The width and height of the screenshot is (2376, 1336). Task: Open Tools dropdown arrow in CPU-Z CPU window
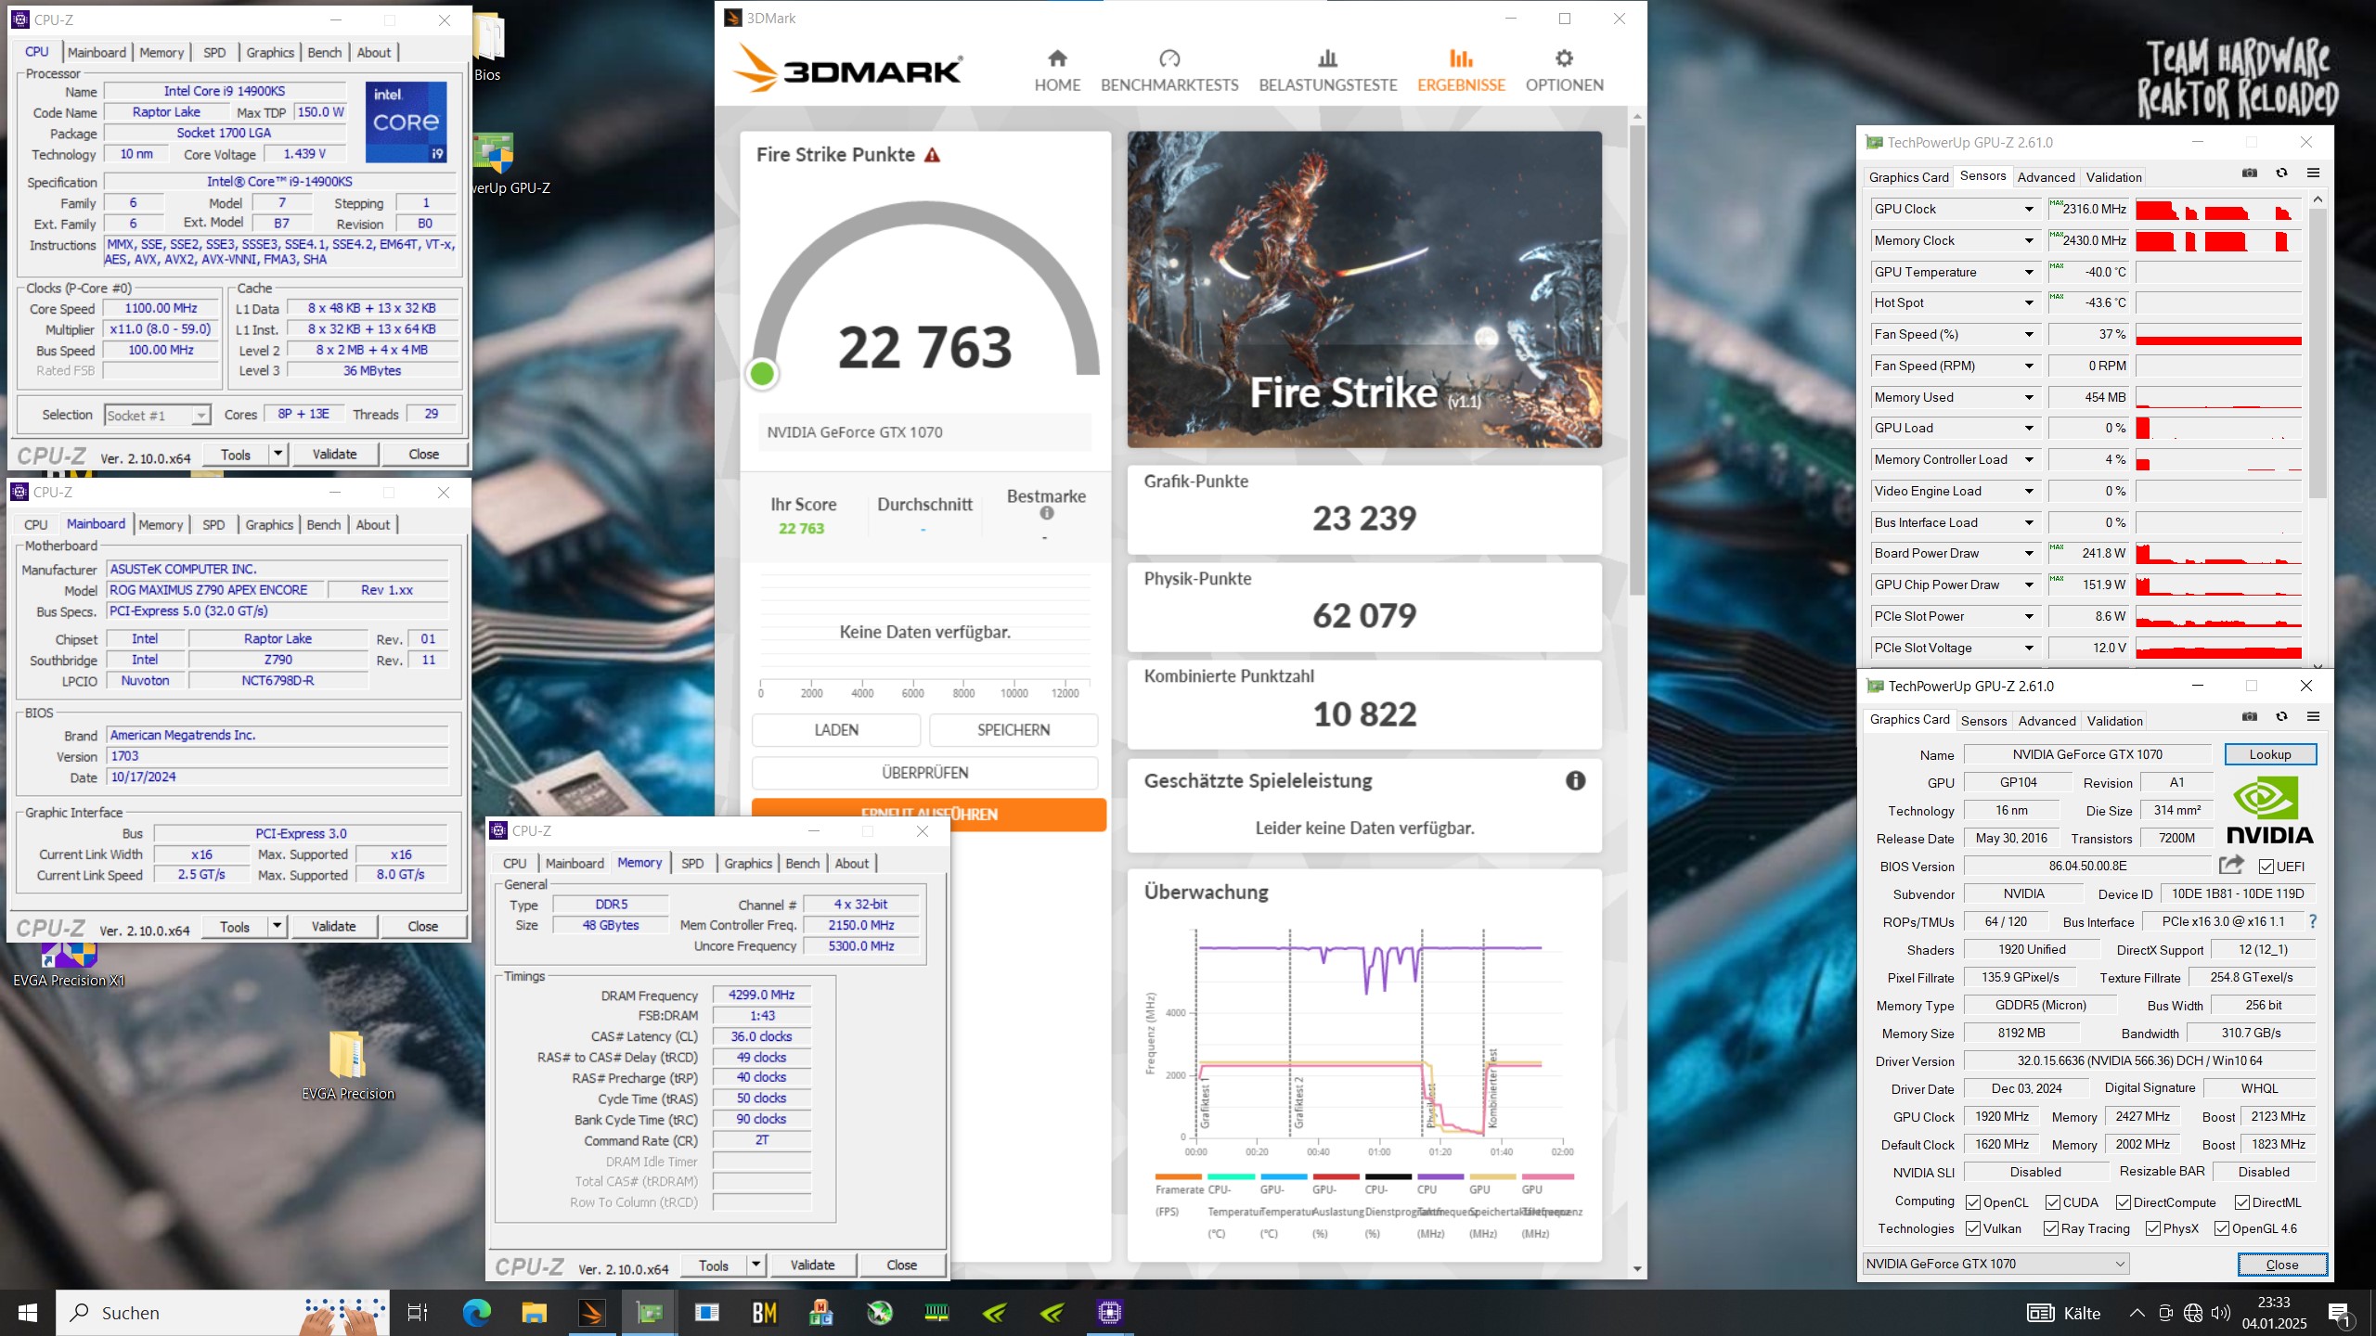point(278,454)
